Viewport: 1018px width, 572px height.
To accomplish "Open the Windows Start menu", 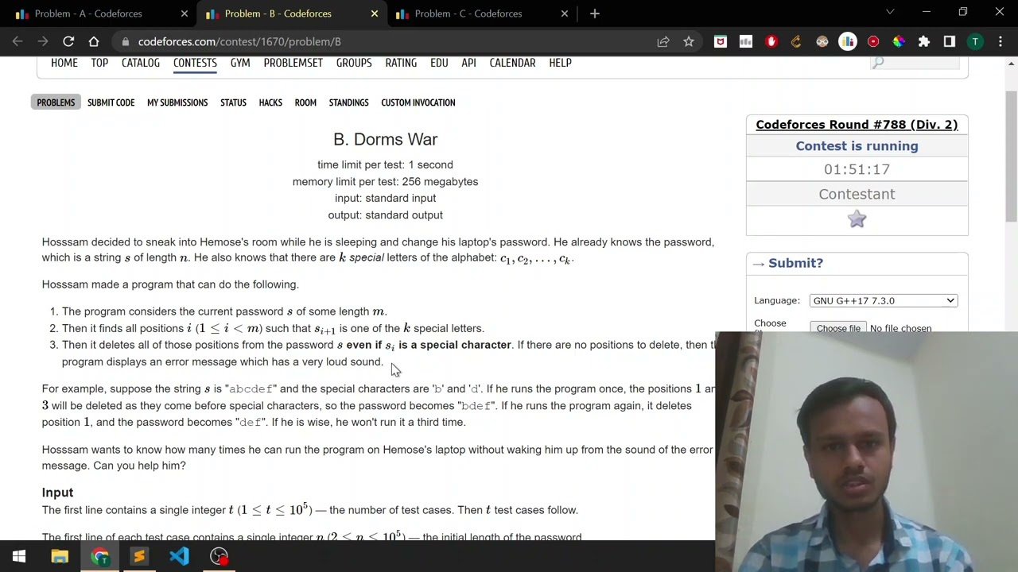I will click(x=19, y=556).
